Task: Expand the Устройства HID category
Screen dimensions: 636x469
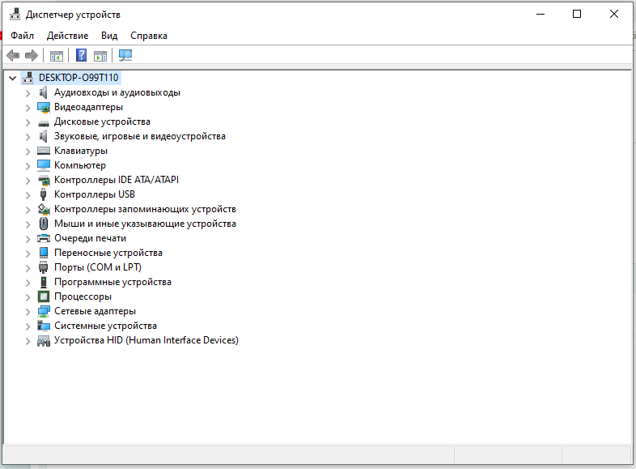Action: click(28, 341)
